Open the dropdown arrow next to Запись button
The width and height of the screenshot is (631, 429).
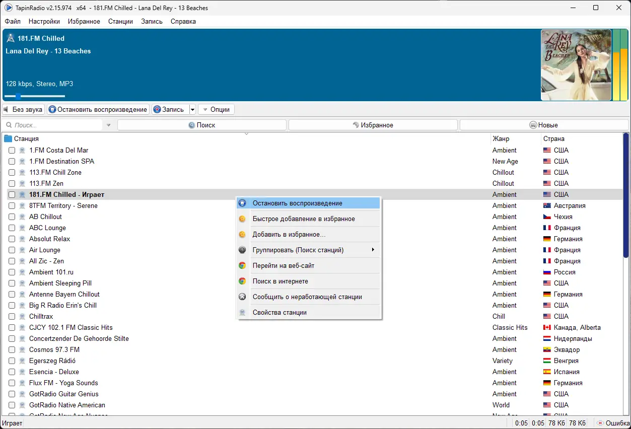tap(192, 109)
